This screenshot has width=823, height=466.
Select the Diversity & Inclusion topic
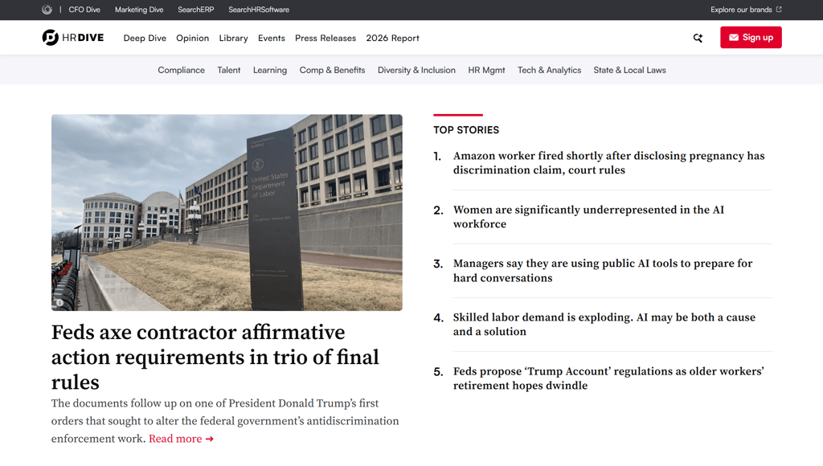[417, 70]
